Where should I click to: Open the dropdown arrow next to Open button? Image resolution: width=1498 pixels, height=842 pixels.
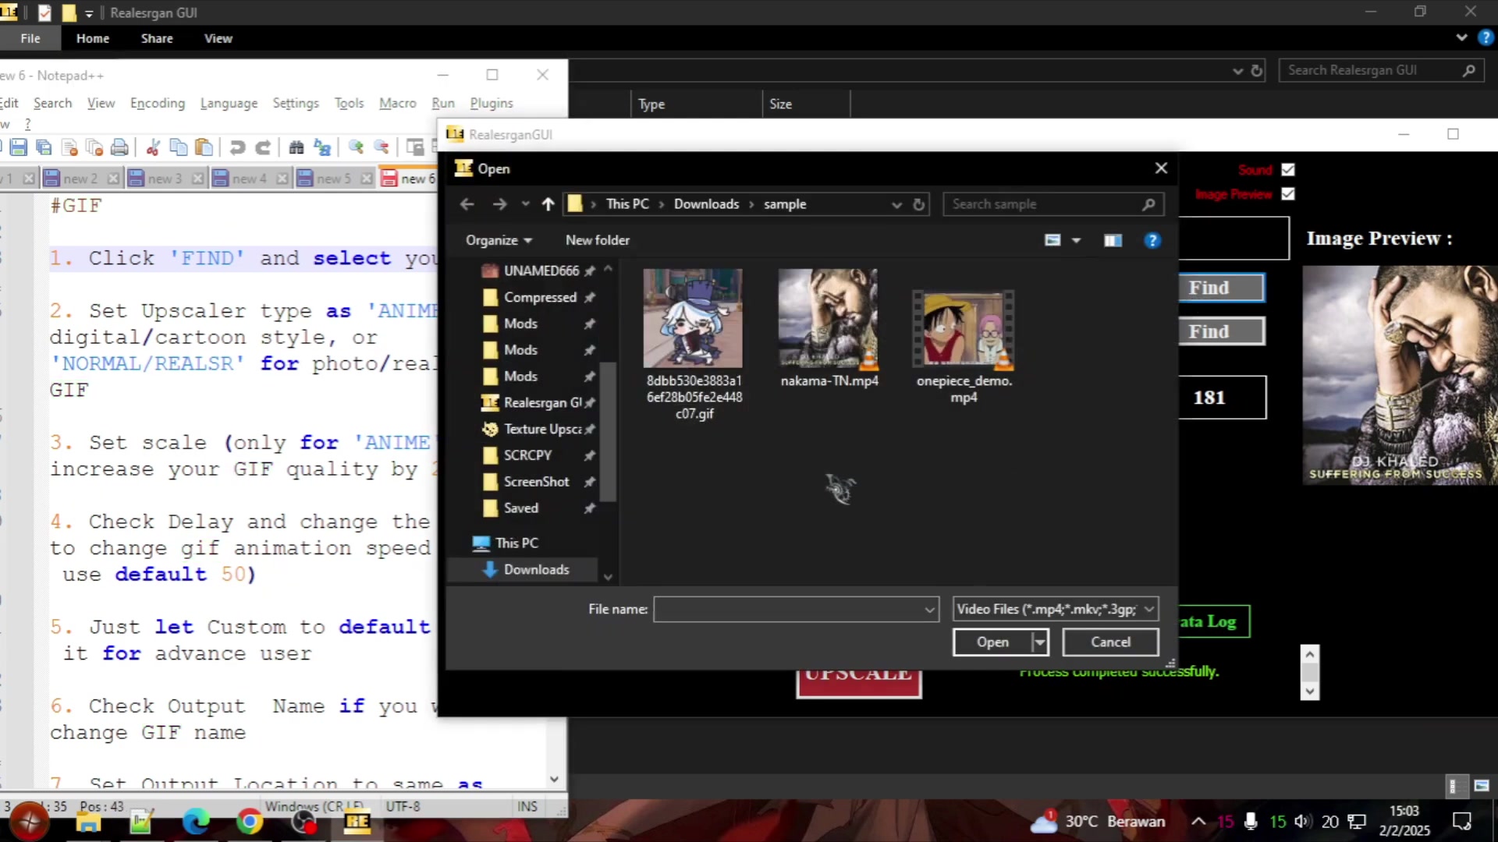1040,642
